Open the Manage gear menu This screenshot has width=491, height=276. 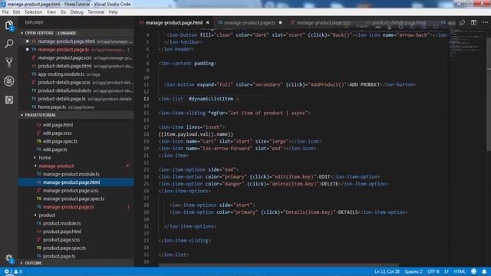[x=9, y=258]
